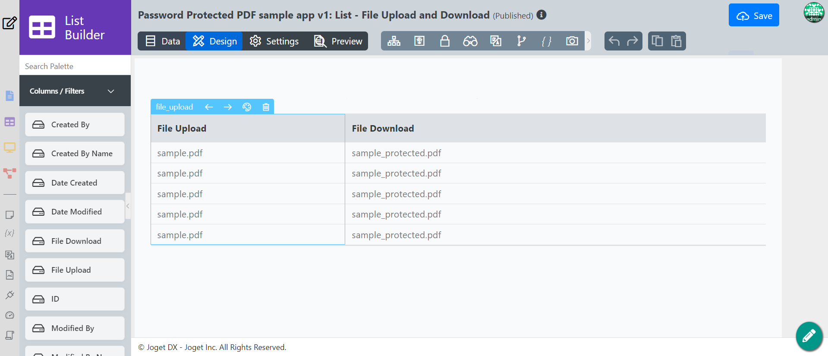The height and width of the screenshot is (356, 828).
Task: Open the binoculars usage check tool
Action: point(470,41)
